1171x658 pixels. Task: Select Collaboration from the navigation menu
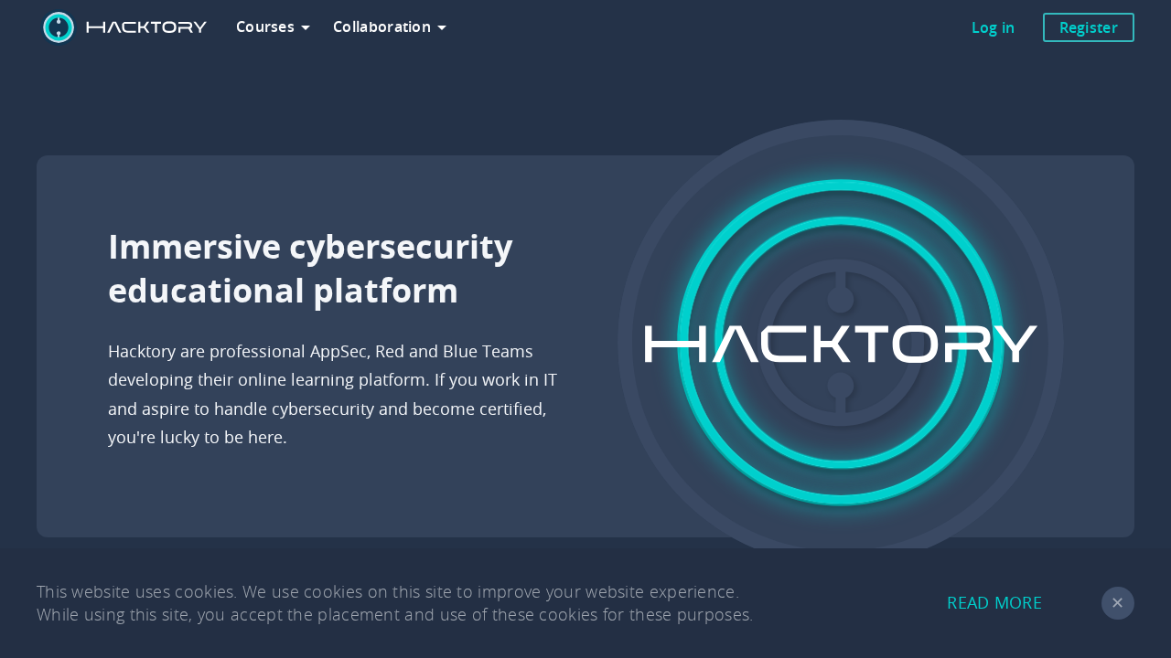(x=381, y=27)
